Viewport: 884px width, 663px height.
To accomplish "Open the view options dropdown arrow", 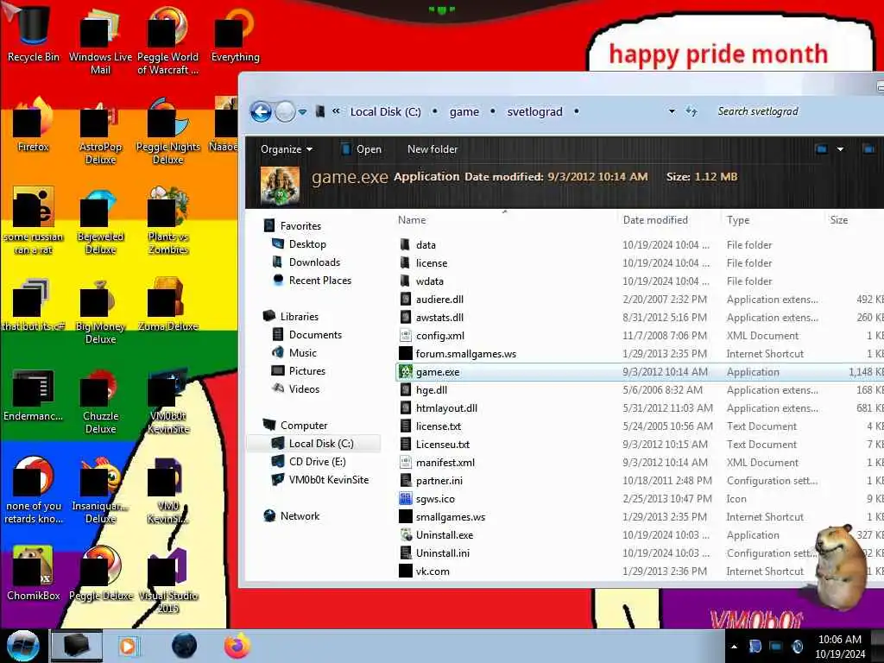I will click(840, 149).
